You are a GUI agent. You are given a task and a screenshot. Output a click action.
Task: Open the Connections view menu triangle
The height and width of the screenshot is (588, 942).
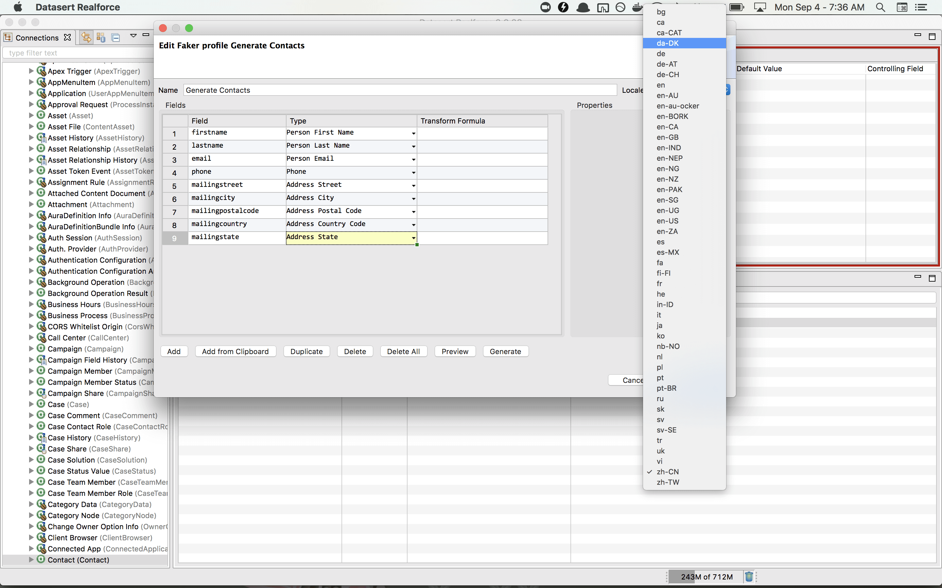tap(133, 36)
